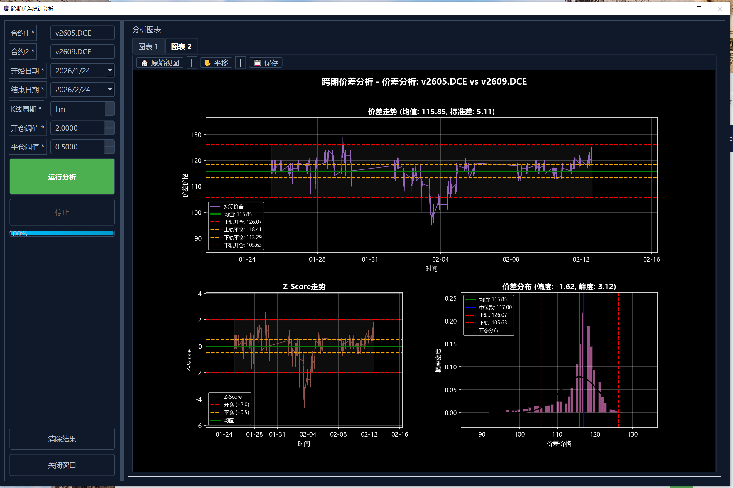Switch to the 图表 1 tab
The height and width of the screenshot is (488, 733).
[x=148, y=47]
